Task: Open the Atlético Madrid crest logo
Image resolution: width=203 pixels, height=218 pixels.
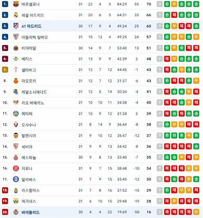Action: coord(16,26)
